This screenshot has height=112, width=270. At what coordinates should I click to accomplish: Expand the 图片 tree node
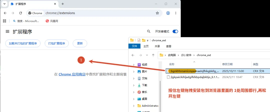[133, 71]
